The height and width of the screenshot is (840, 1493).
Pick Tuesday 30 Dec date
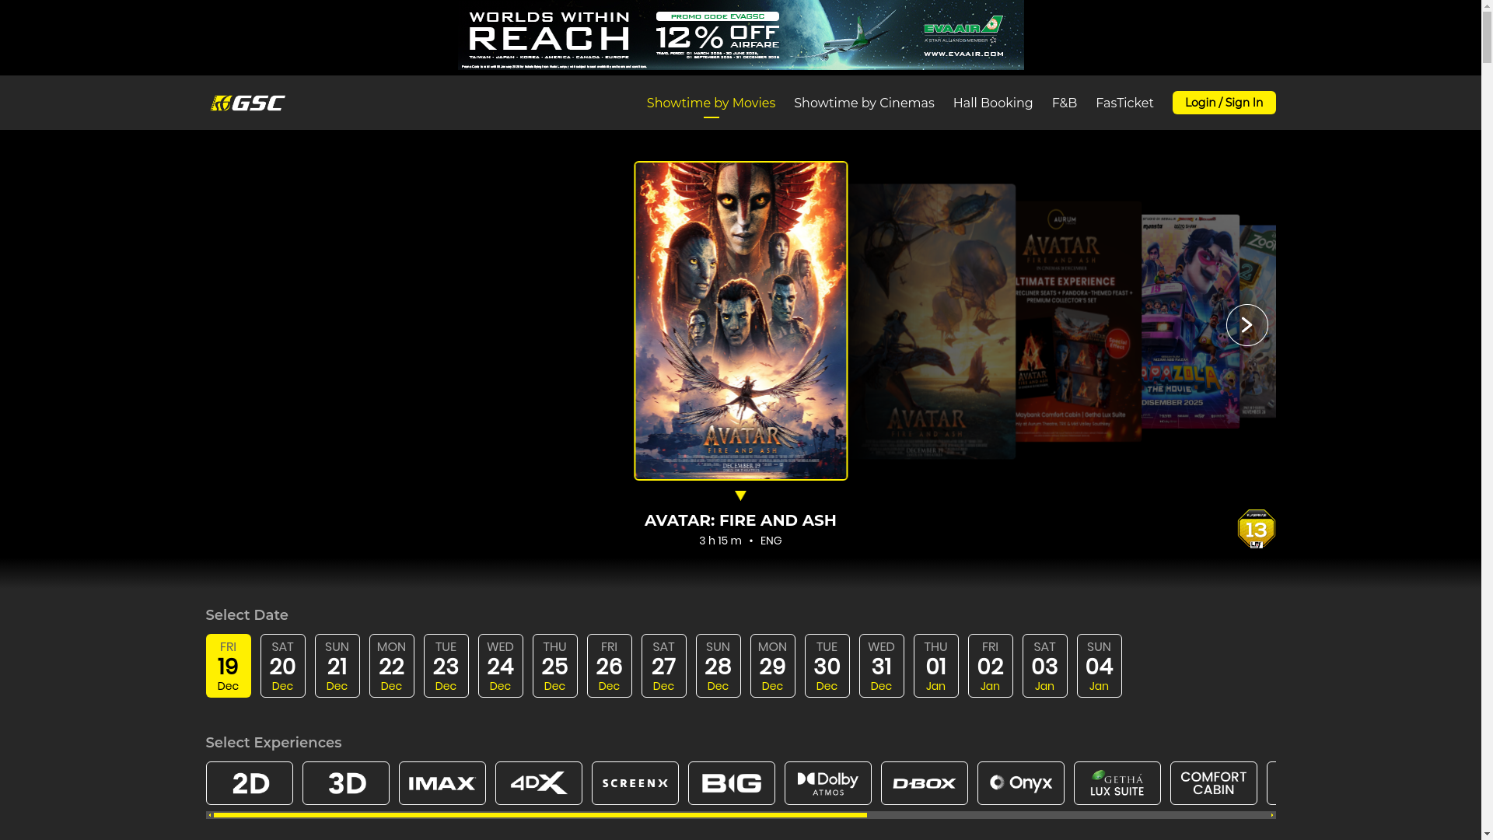click(827, 666)
